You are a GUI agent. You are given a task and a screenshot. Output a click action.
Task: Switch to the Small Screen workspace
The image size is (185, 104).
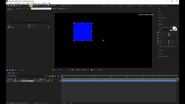130,6
